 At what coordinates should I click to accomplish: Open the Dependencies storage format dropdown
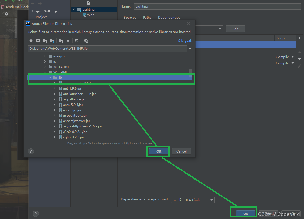point(193,200)
